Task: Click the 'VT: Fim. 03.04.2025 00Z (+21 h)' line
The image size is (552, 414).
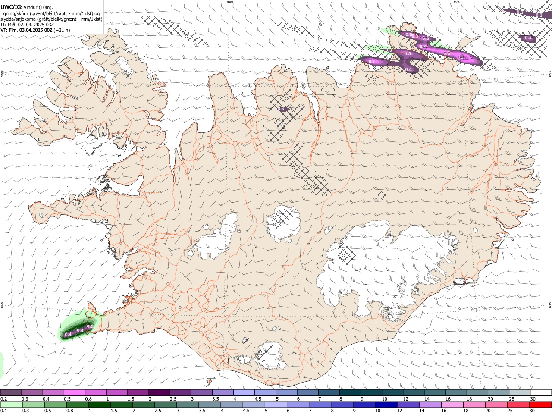Action: click(35, 30)
